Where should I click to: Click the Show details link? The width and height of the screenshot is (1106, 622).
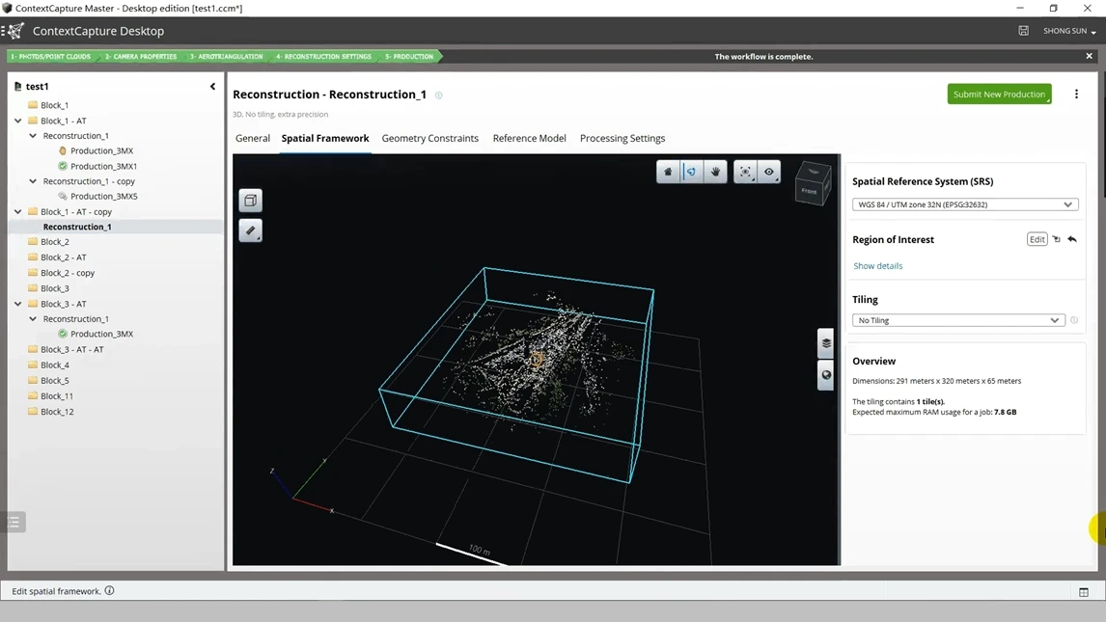[x=878, y=266]
